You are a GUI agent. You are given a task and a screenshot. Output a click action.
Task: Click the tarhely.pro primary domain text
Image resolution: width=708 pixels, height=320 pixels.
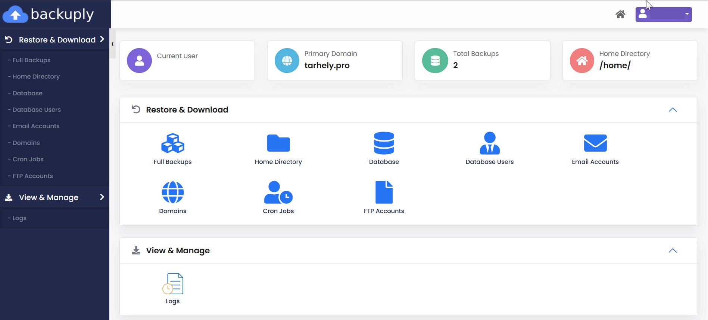coord(327,65)
